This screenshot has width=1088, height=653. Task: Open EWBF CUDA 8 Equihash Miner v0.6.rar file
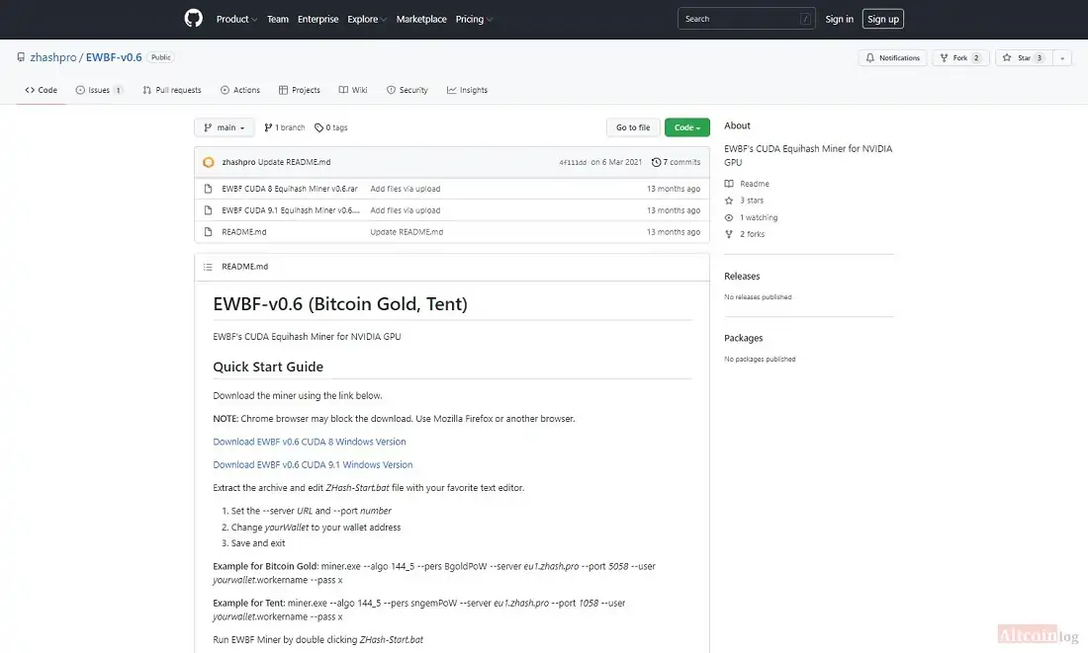coord(290,189)
